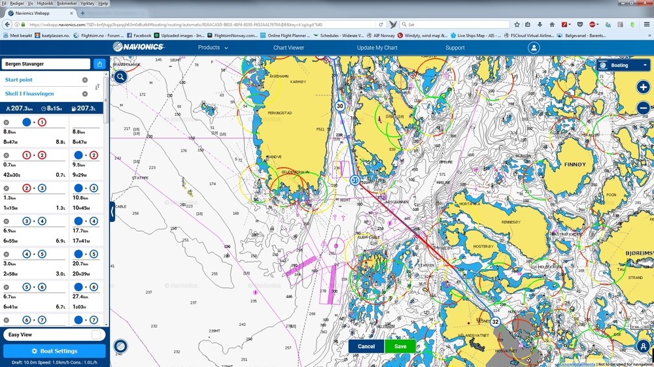Click the browser search field Søk

coord(455,25)
